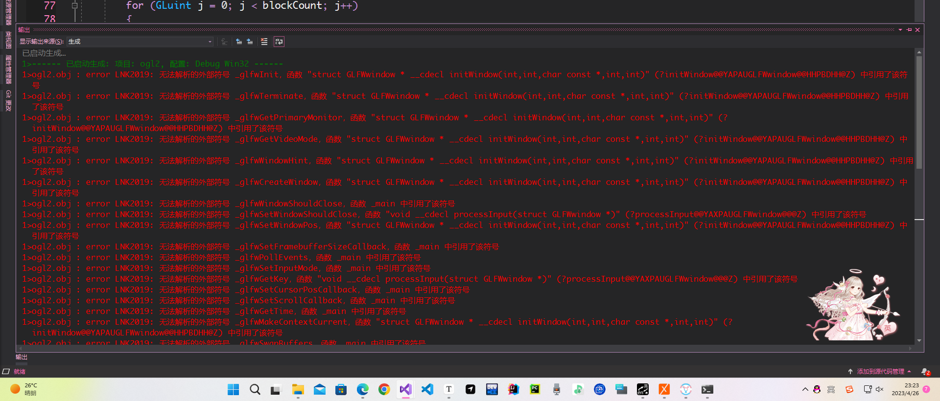Select the _glfwSetInputMode error line

click(226, 268)
